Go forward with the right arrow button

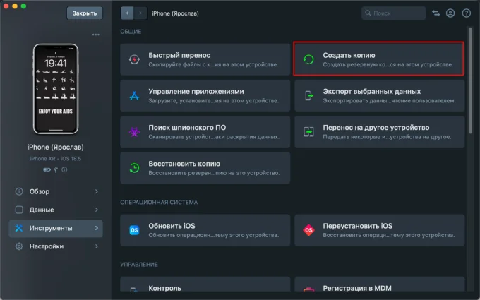coord(140,13)
